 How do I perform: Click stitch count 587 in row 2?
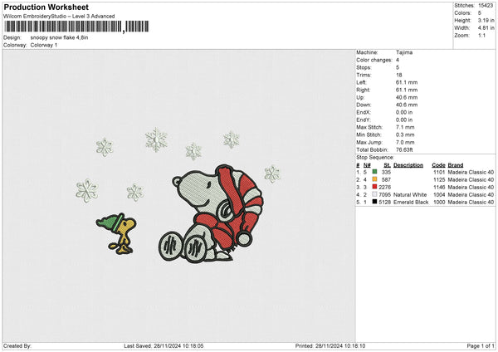click(x=386, y=179)
